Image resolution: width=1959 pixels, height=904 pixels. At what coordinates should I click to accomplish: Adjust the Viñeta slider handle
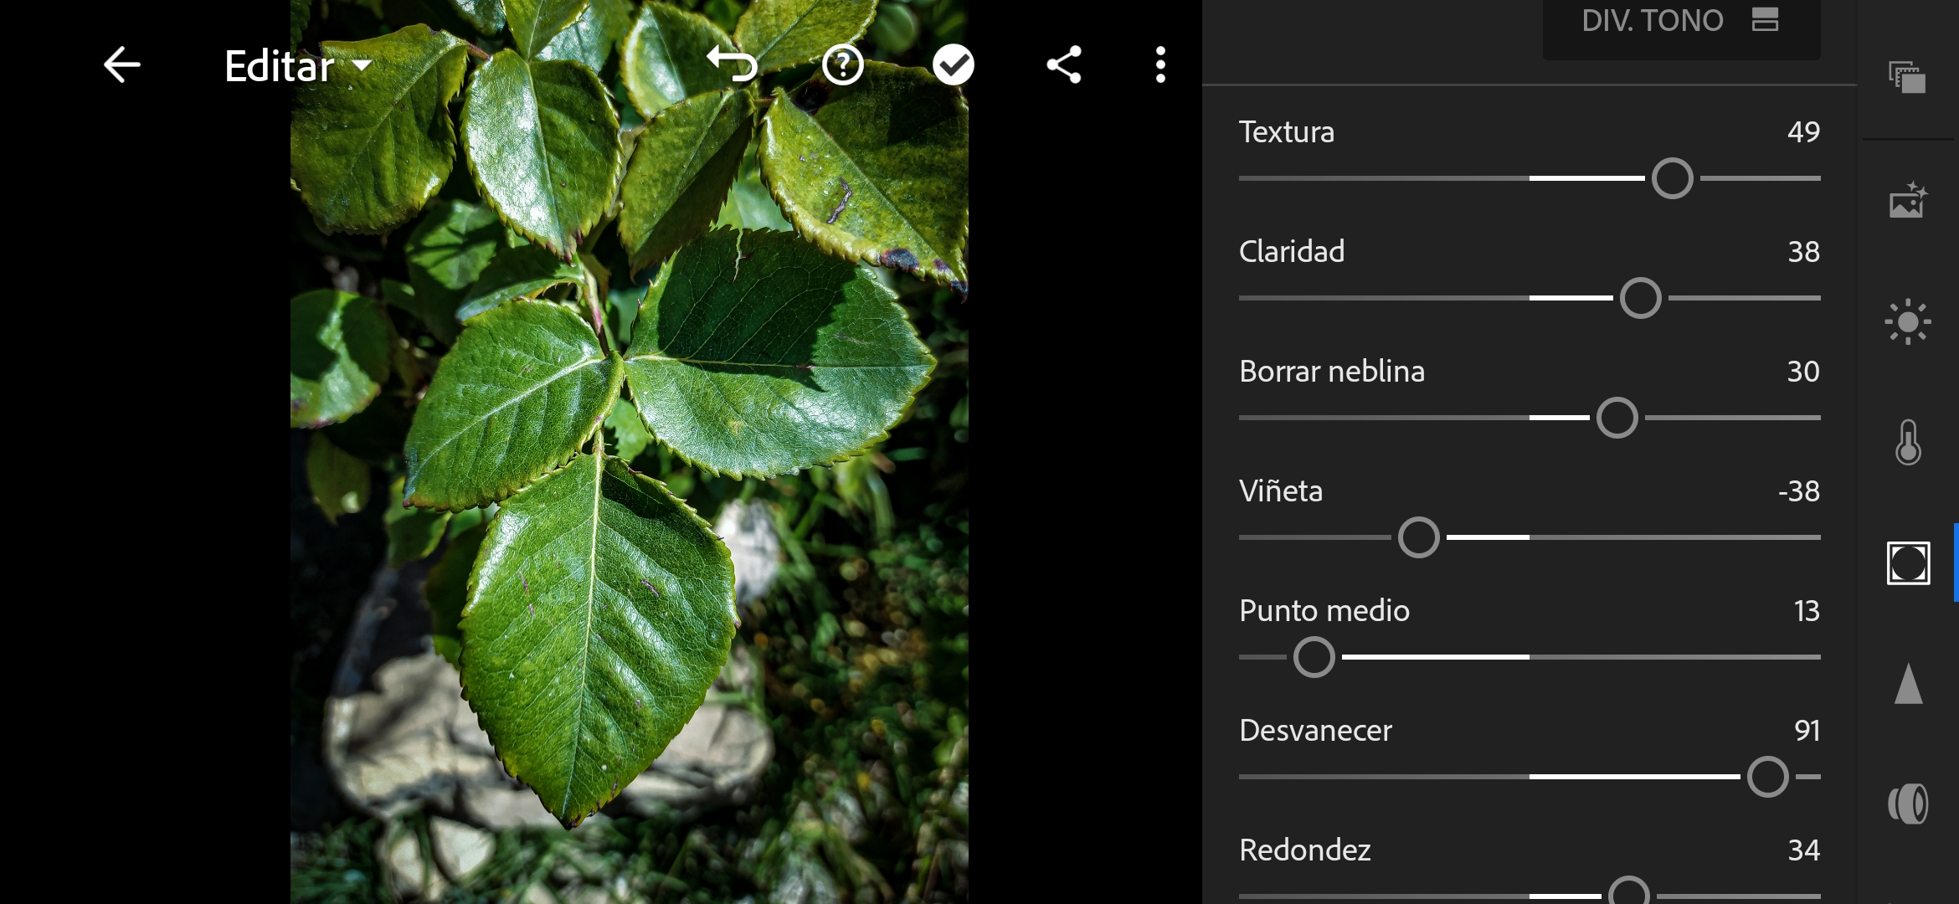1419,537
